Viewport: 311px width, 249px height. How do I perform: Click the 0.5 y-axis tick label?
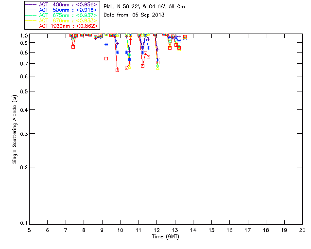pos(24,91)
